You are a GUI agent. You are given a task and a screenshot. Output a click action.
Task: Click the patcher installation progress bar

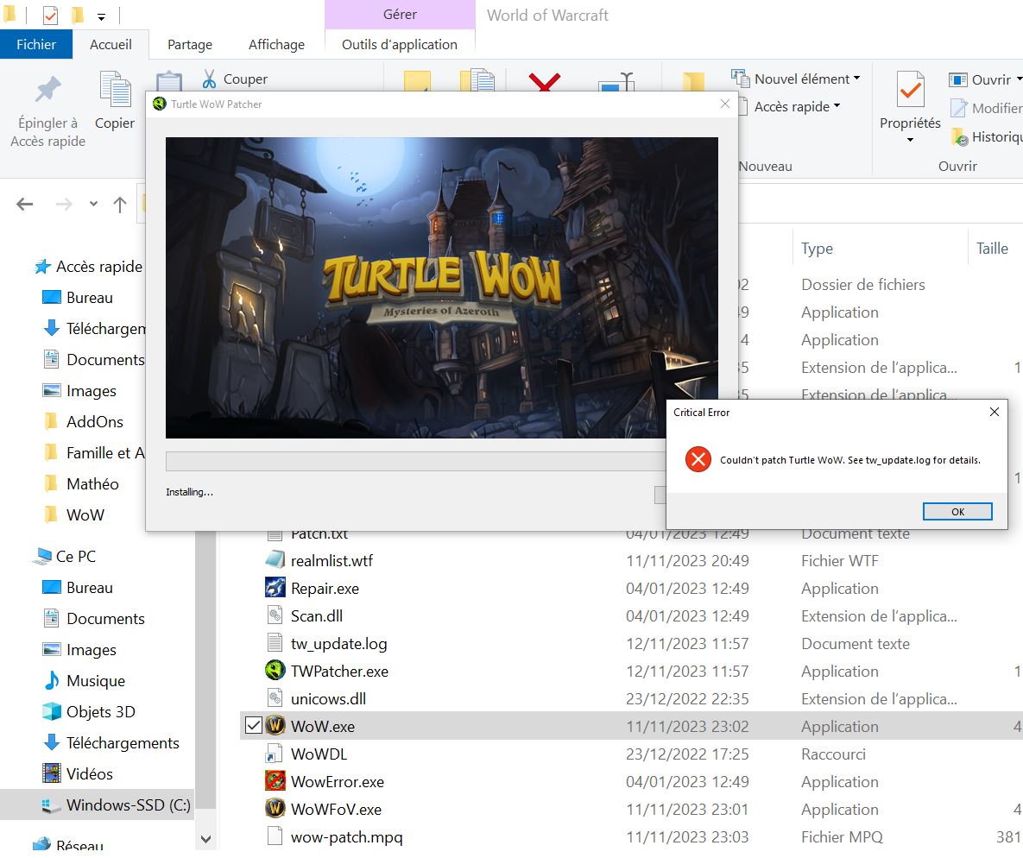(415, 461)
